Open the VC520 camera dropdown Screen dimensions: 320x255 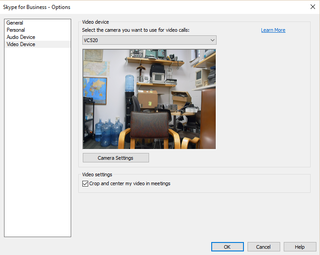coord(149,40)
